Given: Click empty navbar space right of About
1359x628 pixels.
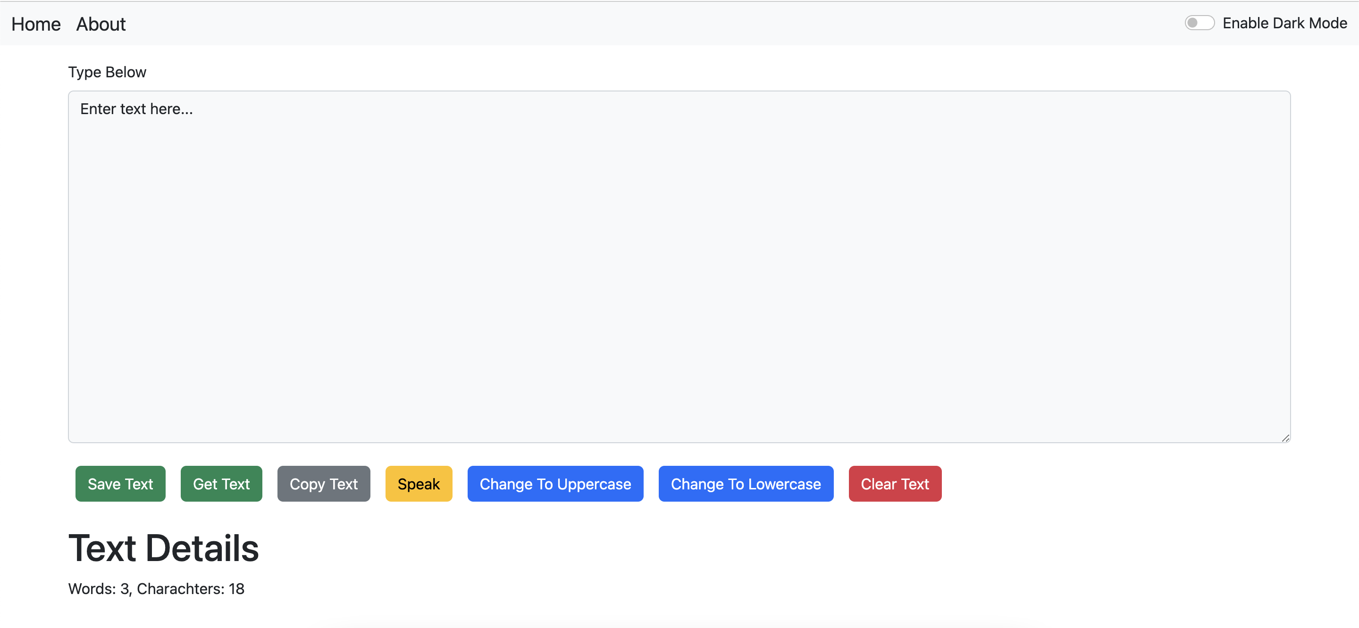Looking at the screenshot, I should pos(633,24).
